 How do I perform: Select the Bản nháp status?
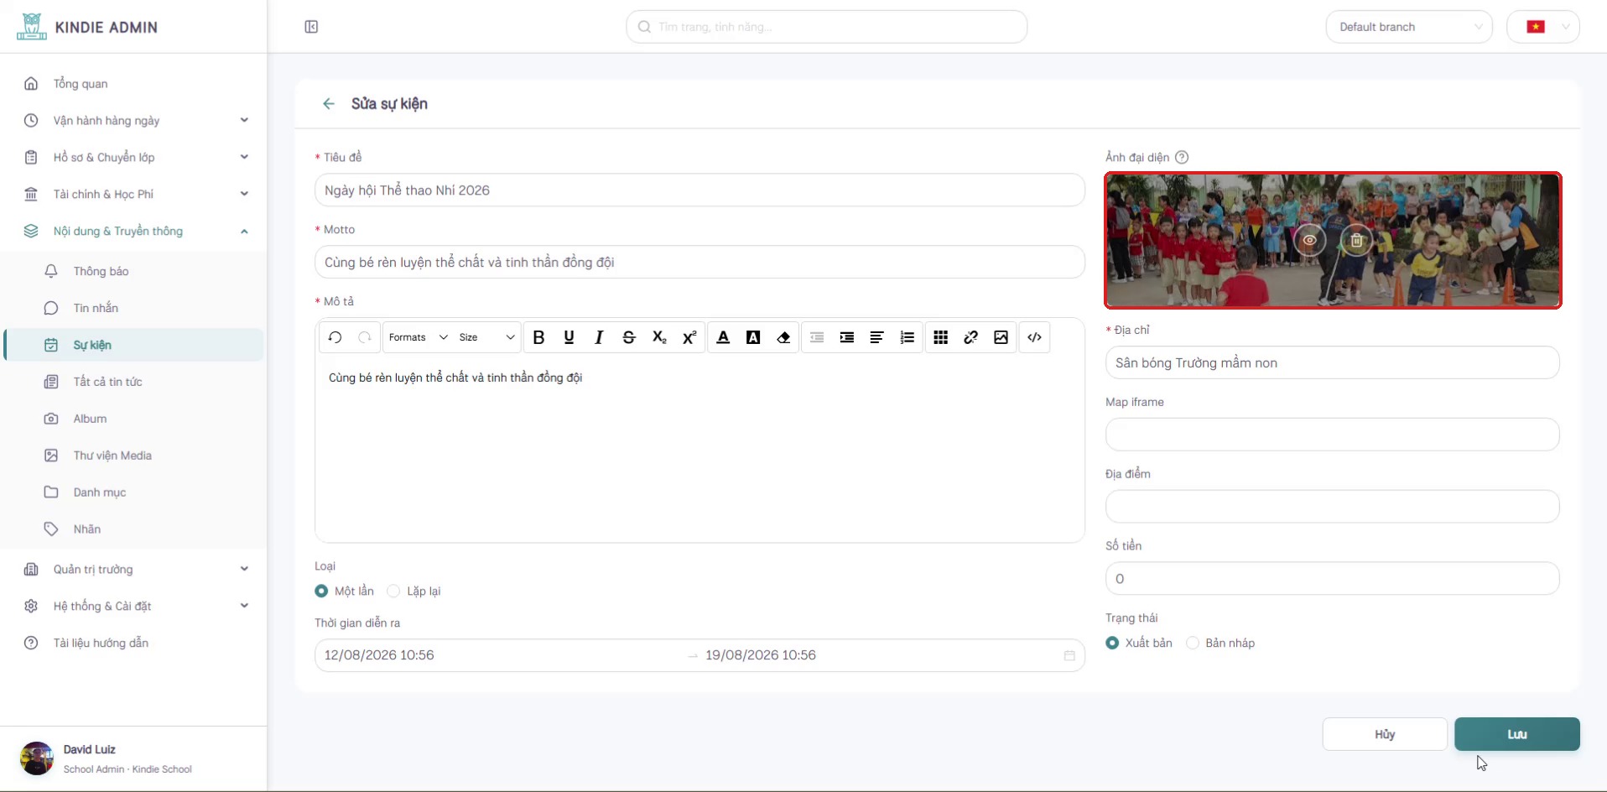(x=1193, y=643)
